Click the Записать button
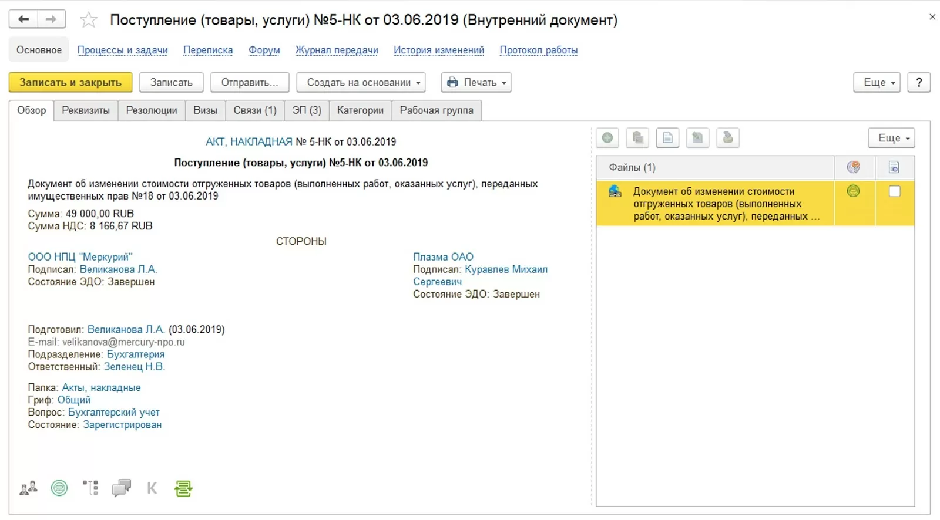940x520 pixels. [x=171, y=82]
